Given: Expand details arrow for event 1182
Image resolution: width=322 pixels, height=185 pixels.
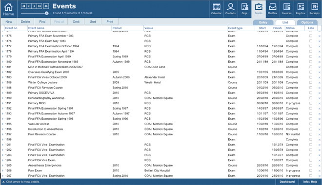Looking at the screenshot, I should point(2,72).
